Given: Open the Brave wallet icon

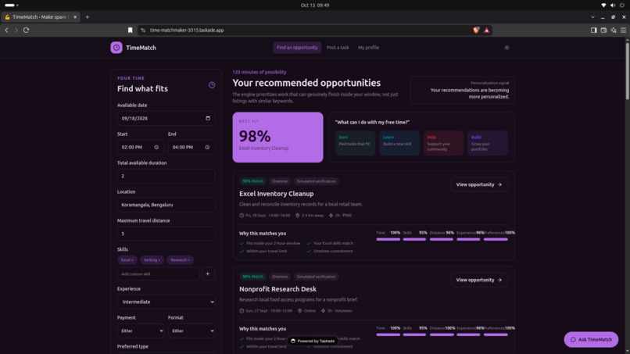Looking at the screenshot, I should [603, 30].
